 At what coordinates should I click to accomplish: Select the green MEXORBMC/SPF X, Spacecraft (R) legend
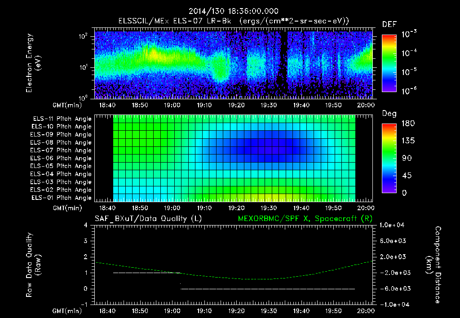click(x=305, y=219)
